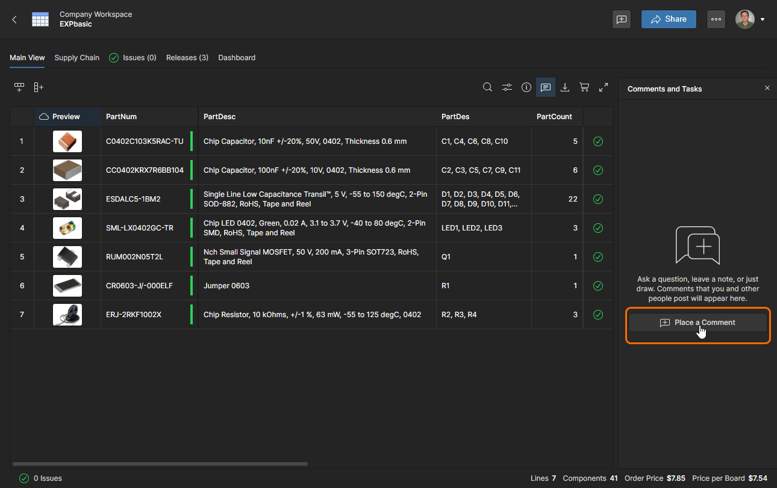Viewport: 777px width, 488px height.
Task: Open the shopping cart icon
Action: (x=584, y=87)
